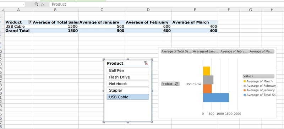
Task: Click the blue Total Sales bar in chart
Action: point(216,98)
